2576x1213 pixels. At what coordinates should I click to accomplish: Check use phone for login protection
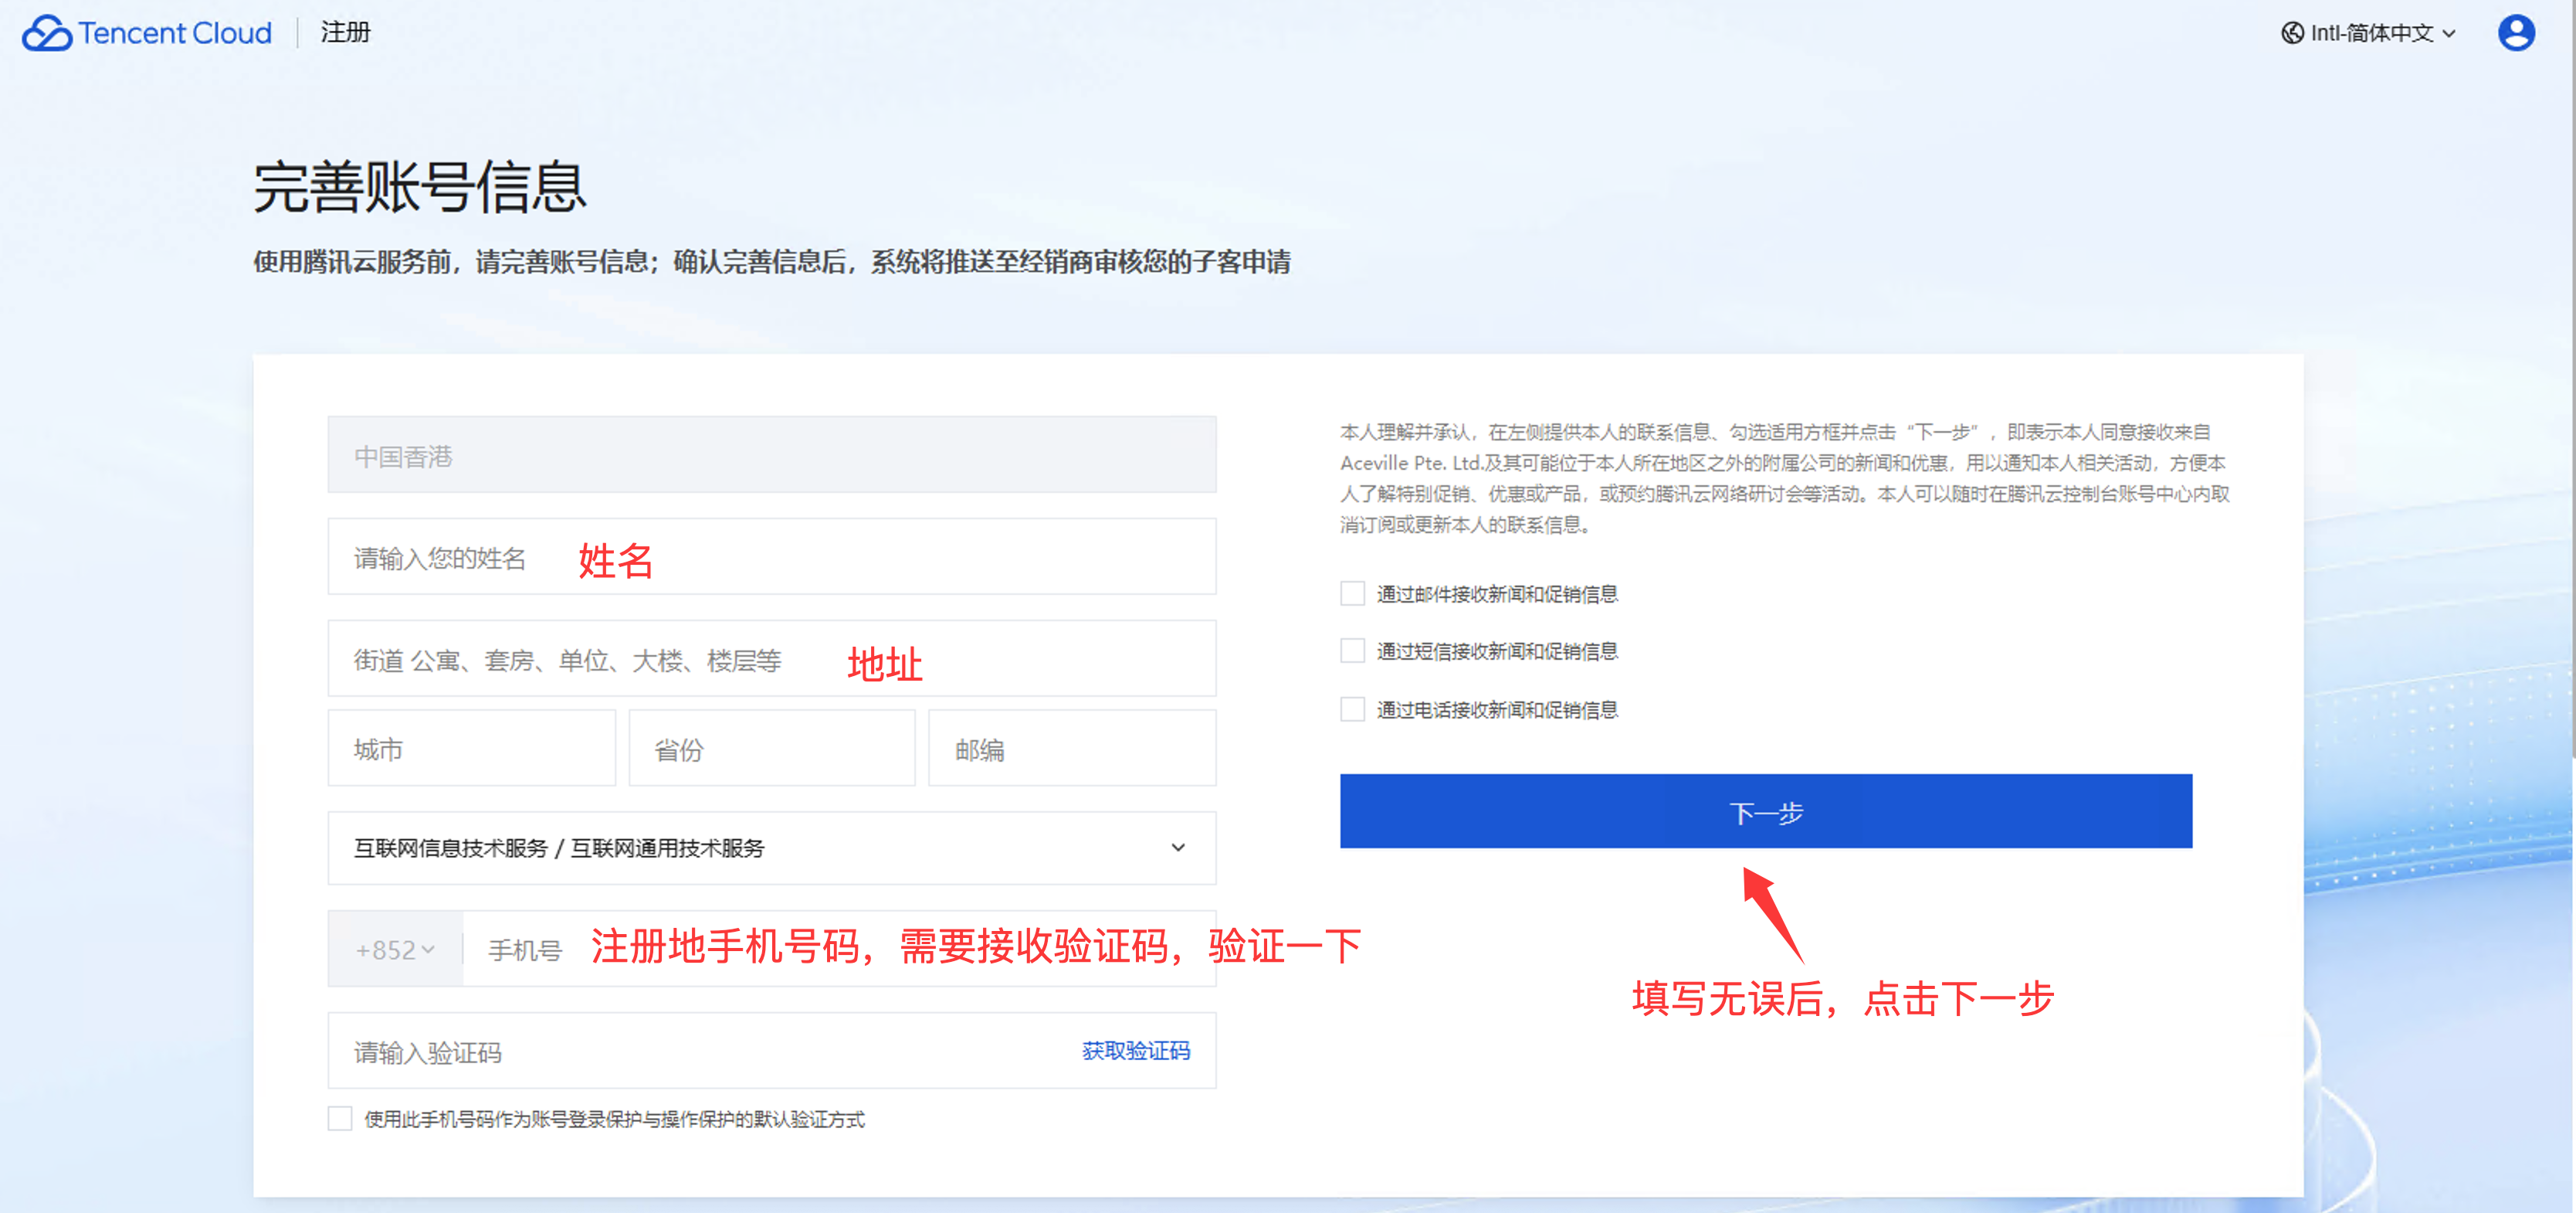tap(340, 1118)
